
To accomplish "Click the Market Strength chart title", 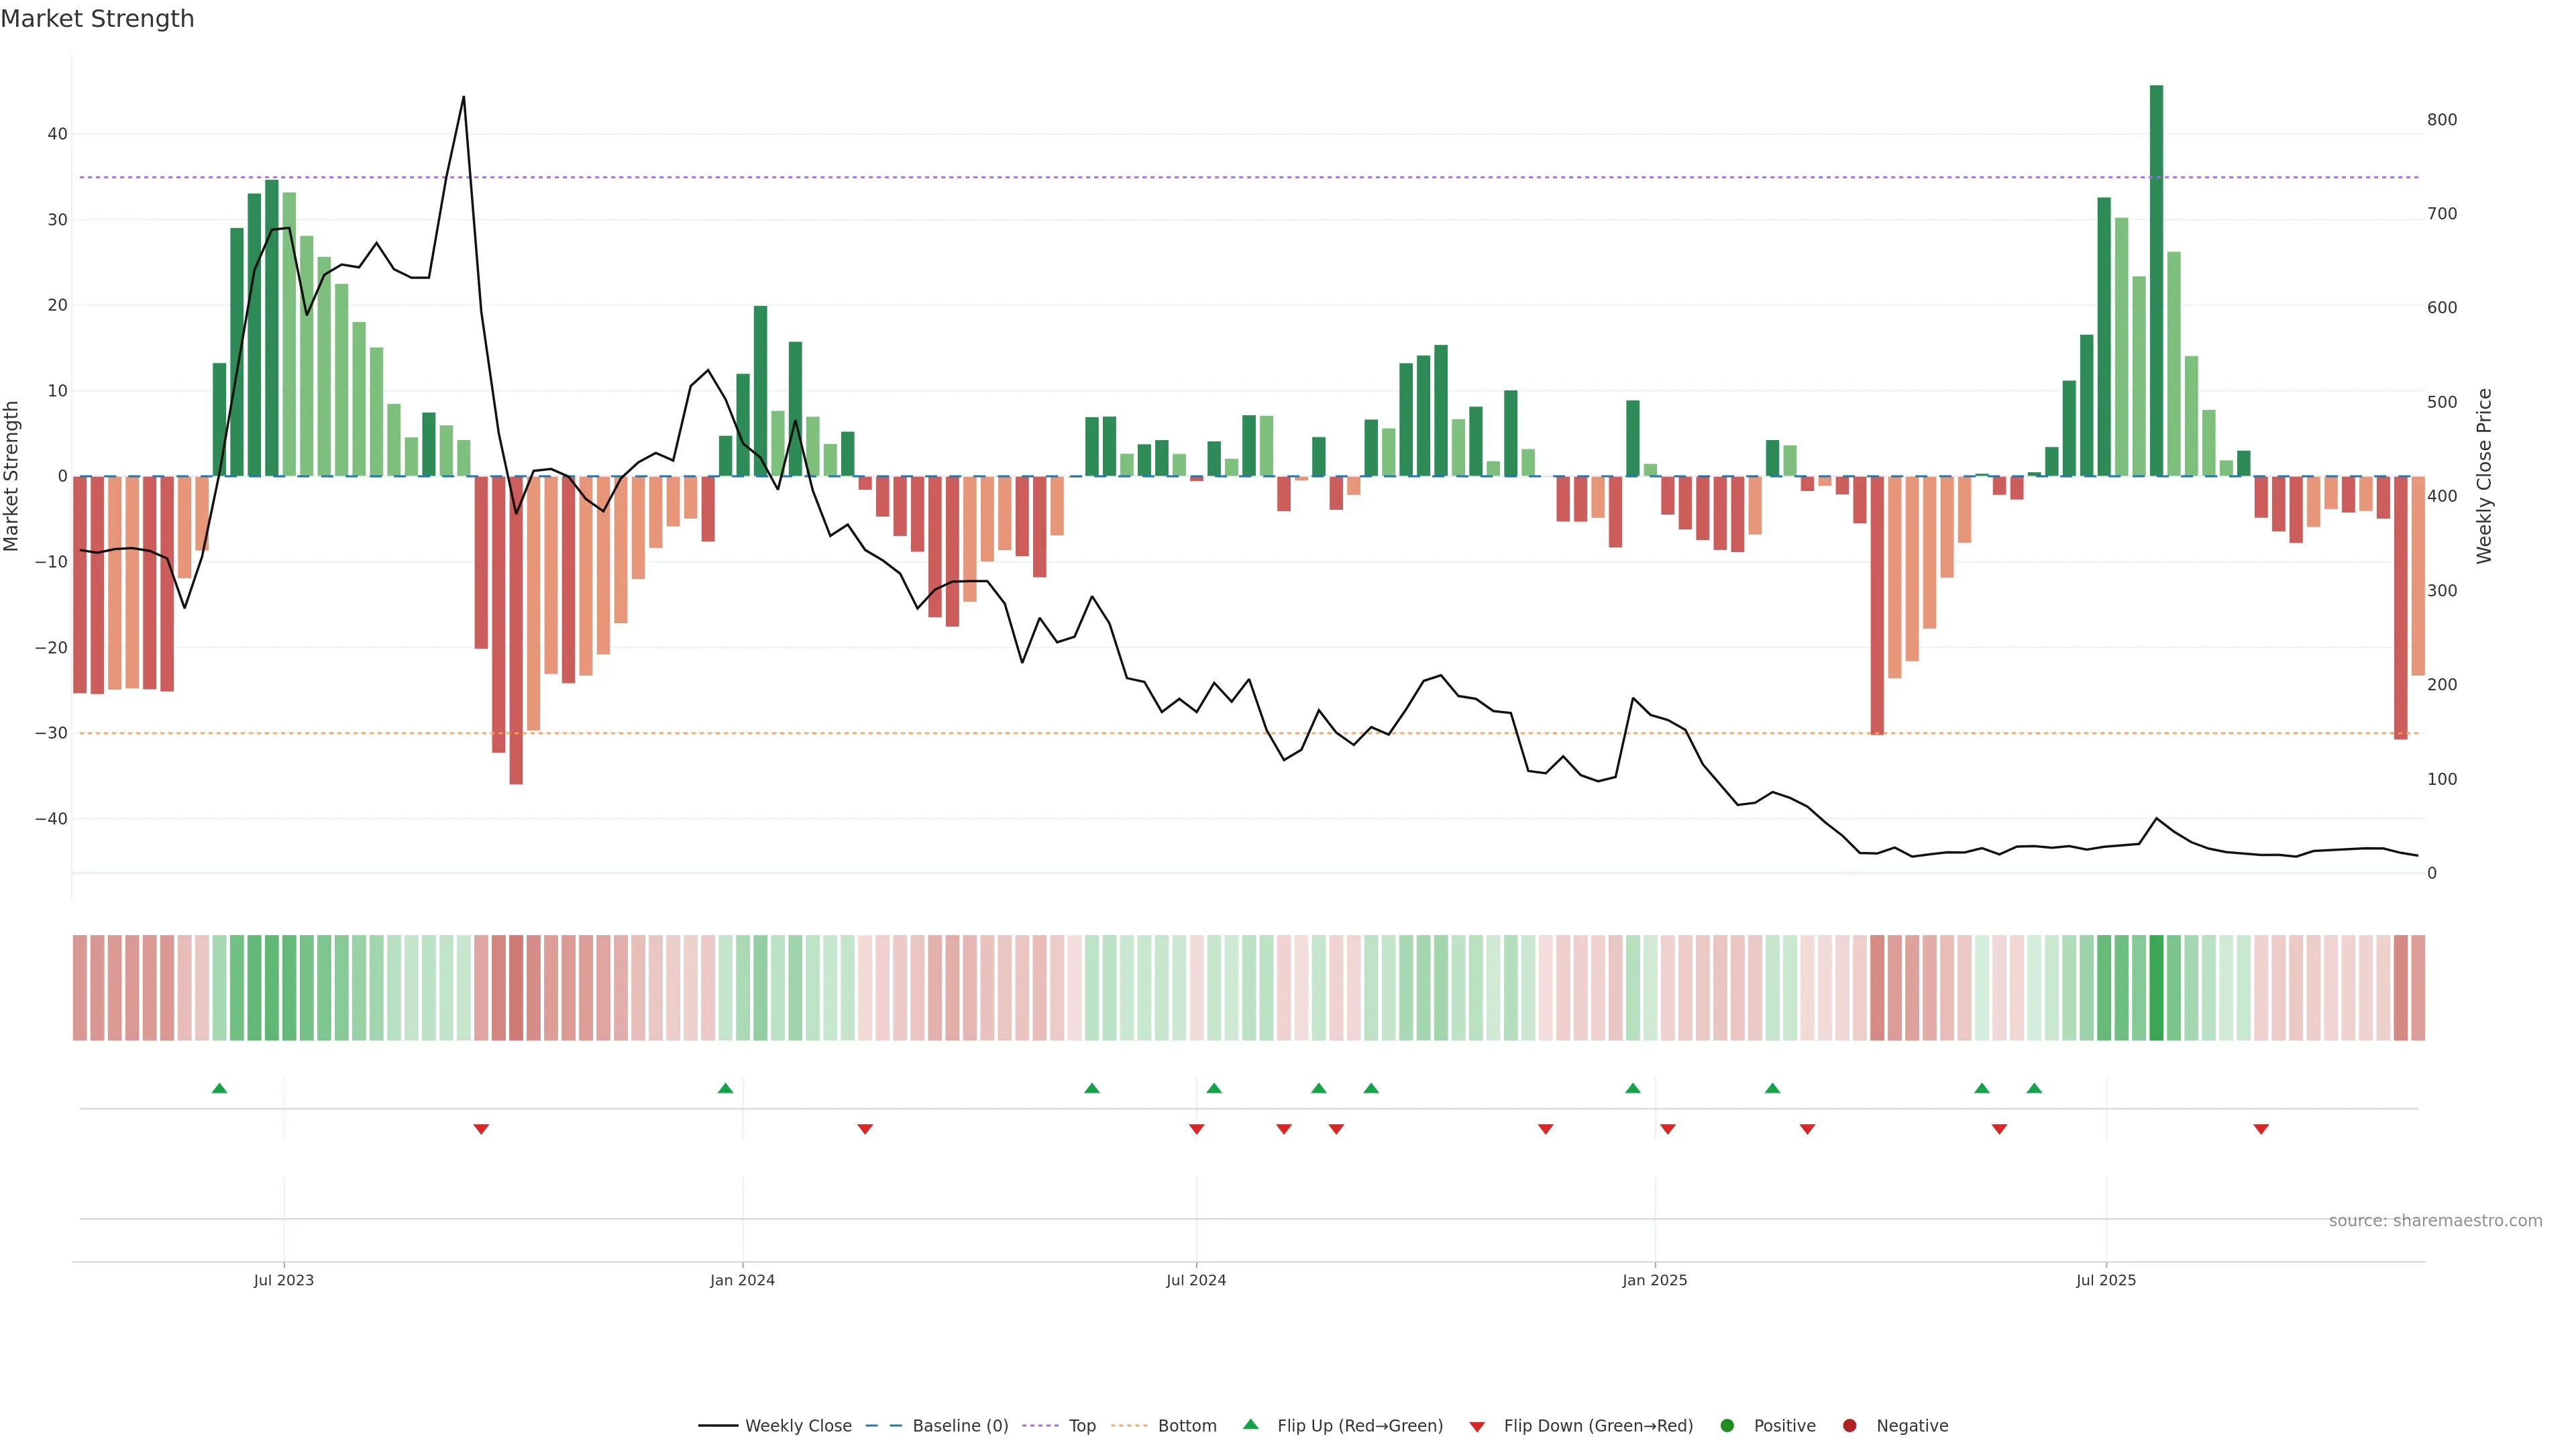I will (97, 19).
